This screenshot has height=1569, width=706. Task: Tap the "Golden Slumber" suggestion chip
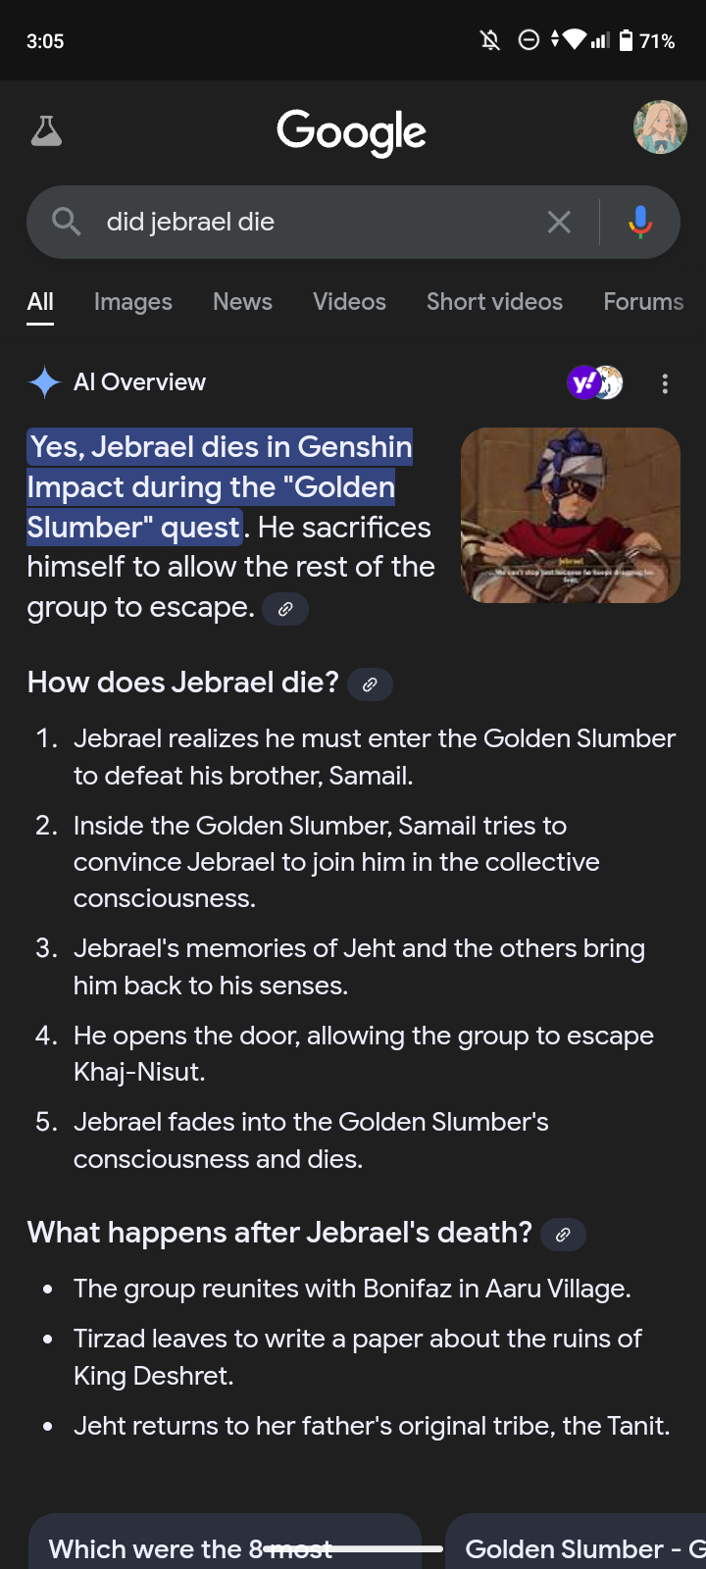point(577,1547)
